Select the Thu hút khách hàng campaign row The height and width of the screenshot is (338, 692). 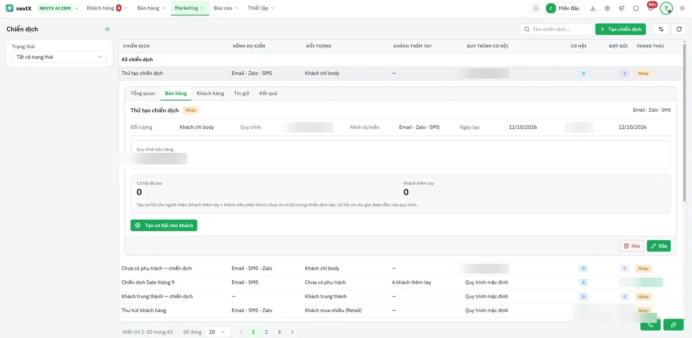(x=400, y=310)
